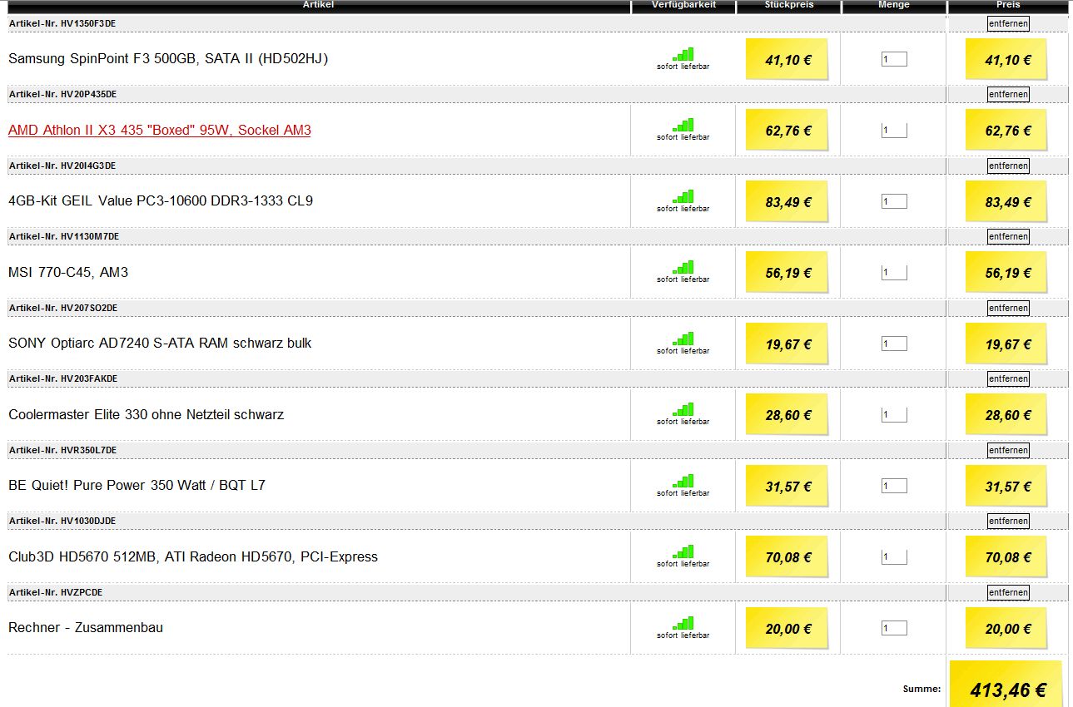The image size is (1073, 707).
Task: Click the Verfügbarkeit column header
Action: coord(683,6)
